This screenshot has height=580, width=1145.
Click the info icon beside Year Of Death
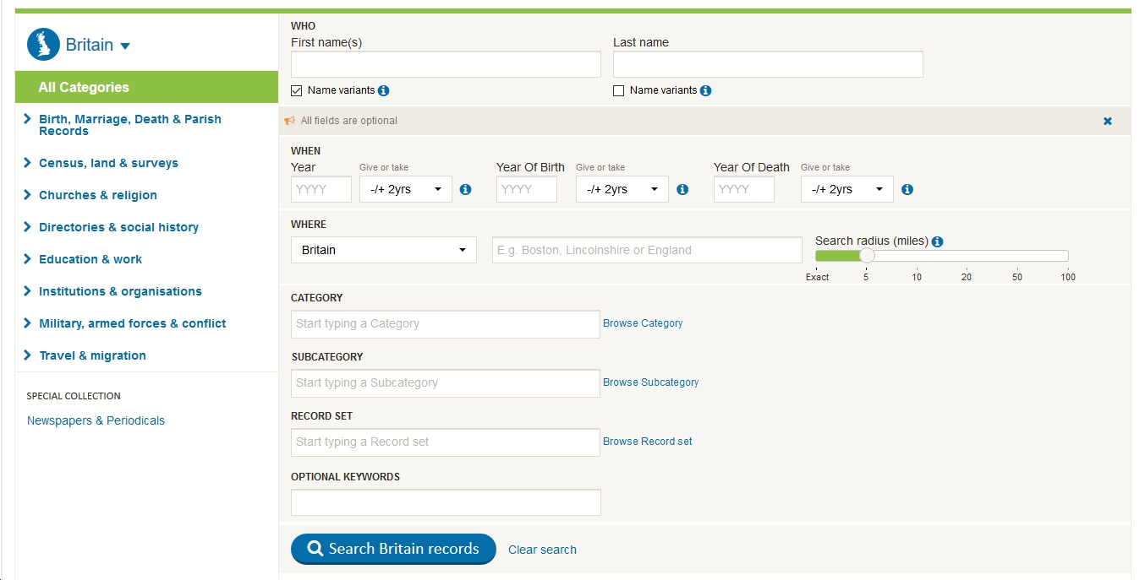click(907, 189)
